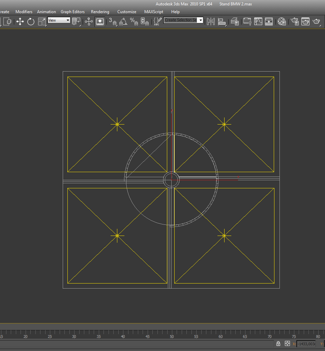The height and width of the screenshot is (351, 325).
Task: Open Rendered Frame Window icon
Action: 305,22
